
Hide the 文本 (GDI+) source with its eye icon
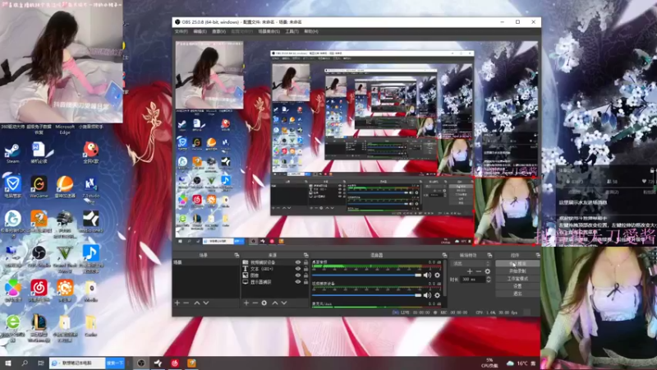[298, 269]
